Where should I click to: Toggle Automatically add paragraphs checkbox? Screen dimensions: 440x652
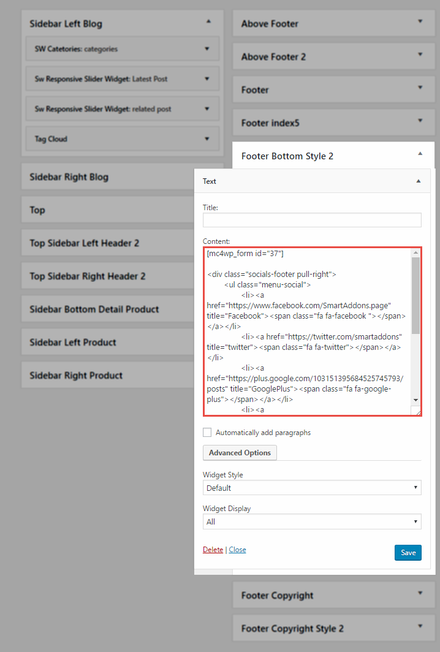coord(207,433)
